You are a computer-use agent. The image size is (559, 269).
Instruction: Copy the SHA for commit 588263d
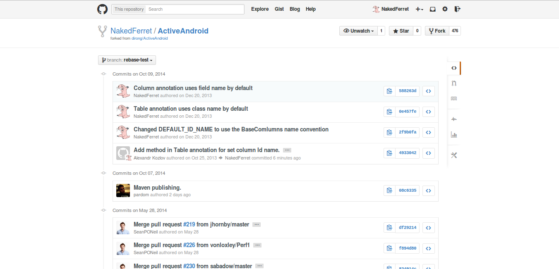point(389,91)
